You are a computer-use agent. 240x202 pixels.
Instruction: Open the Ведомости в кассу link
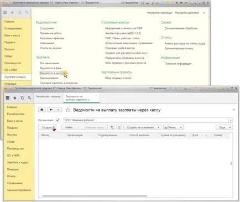(x=51, y=73)
